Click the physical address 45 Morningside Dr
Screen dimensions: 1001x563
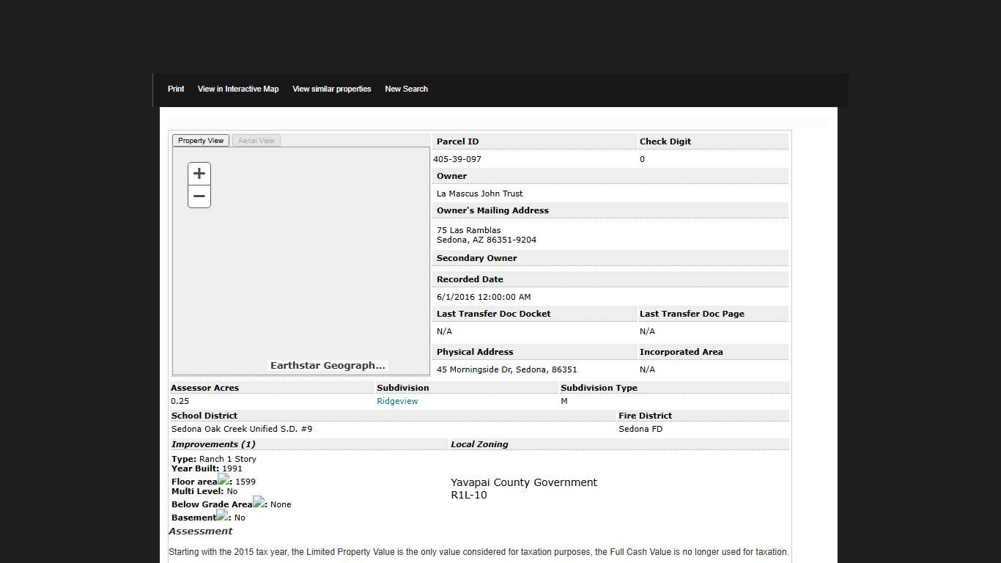point(506,369)
